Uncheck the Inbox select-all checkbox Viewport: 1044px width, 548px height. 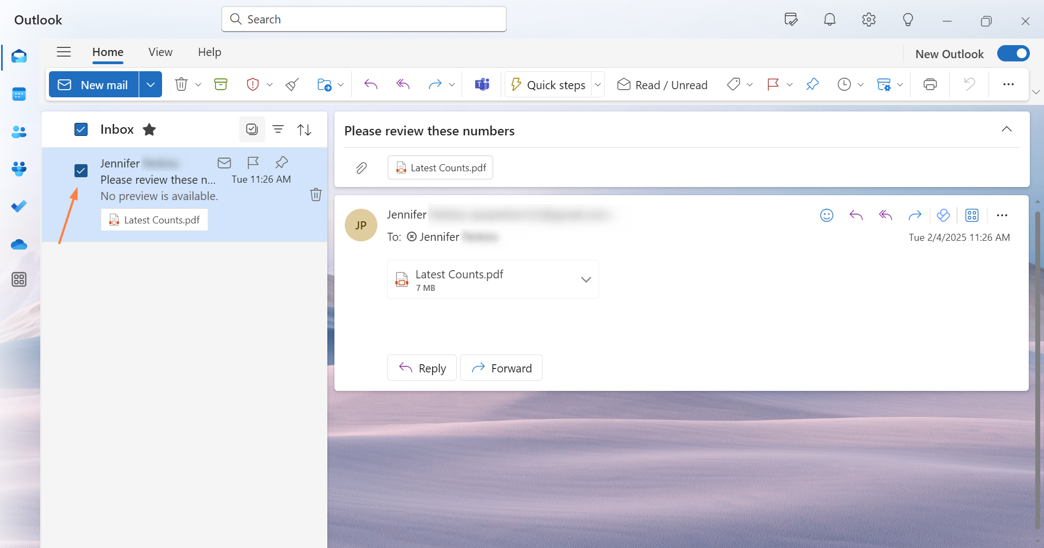coord(81,129)
